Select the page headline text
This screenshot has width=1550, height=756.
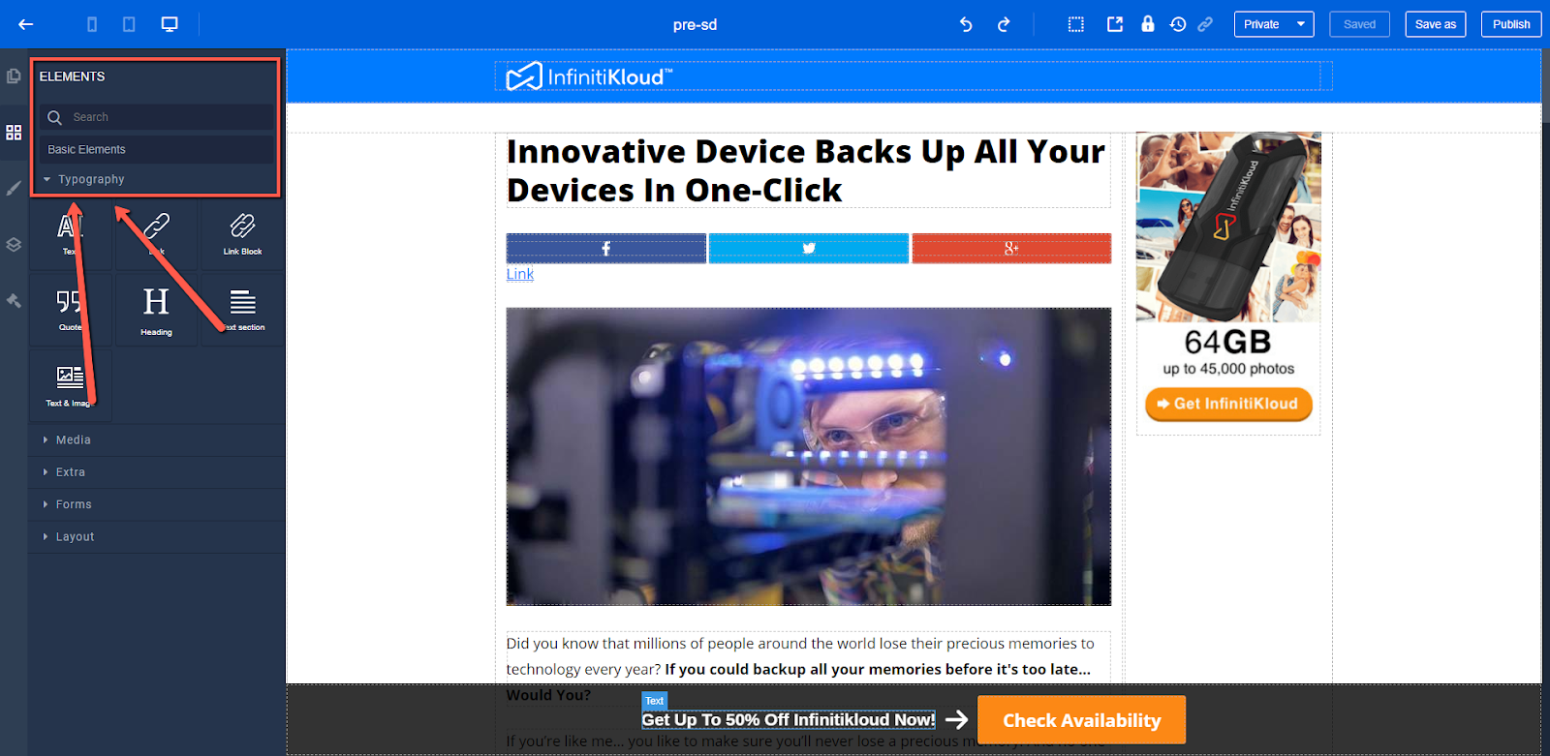coord(808,170)
